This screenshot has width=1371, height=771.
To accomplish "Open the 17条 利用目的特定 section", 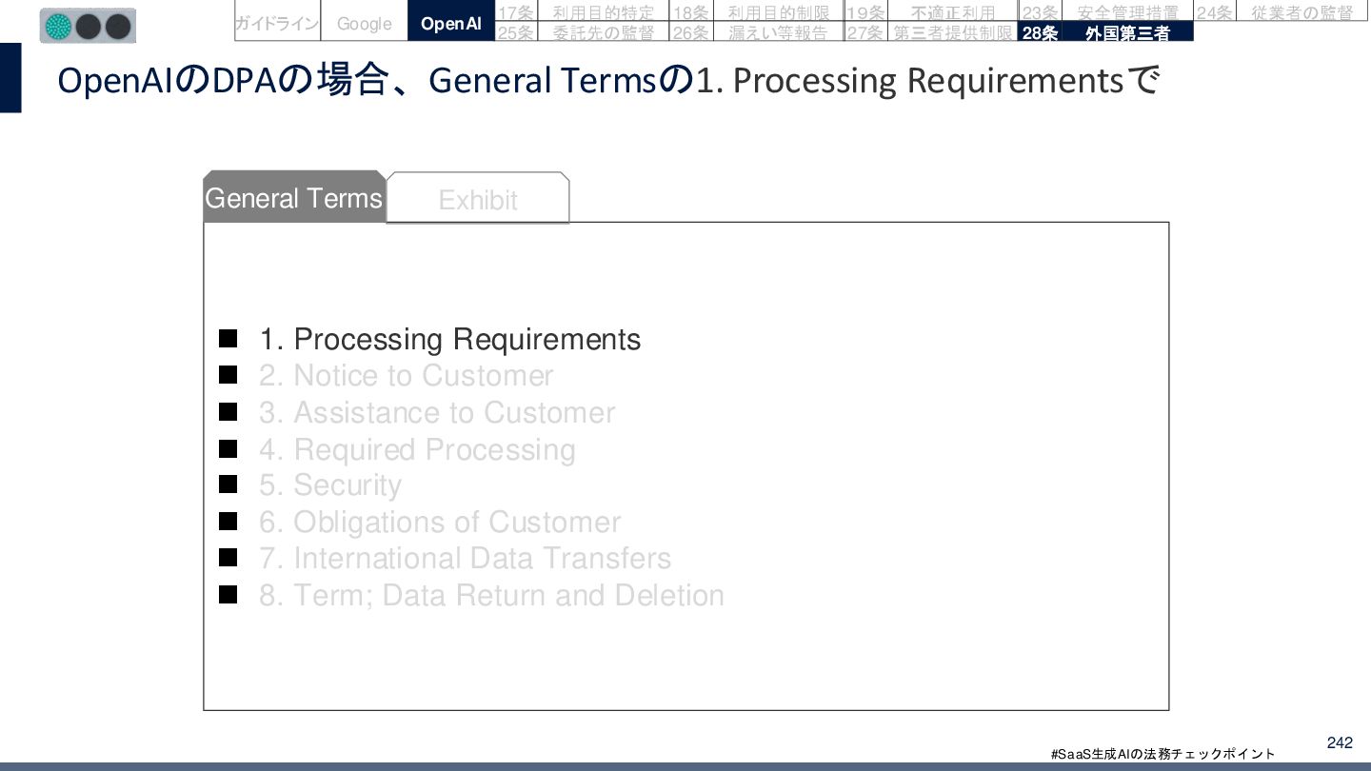I will pos(581,12).
